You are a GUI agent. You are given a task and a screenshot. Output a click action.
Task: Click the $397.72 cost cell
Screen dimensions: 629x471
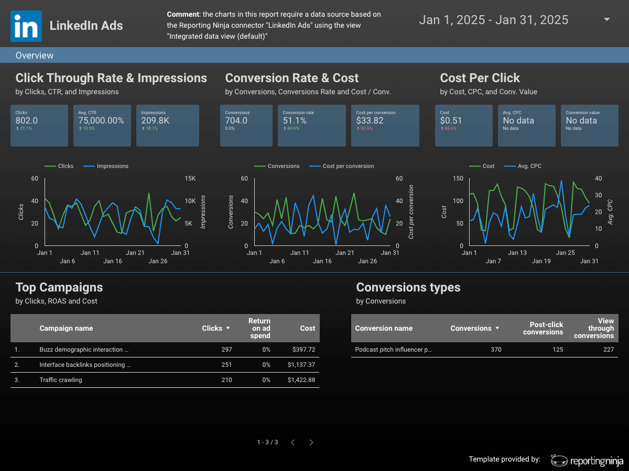pos(304,350)
